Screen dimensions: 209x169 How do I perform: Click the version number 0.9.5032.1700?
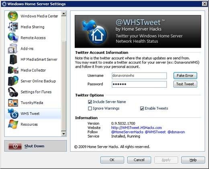123,123
